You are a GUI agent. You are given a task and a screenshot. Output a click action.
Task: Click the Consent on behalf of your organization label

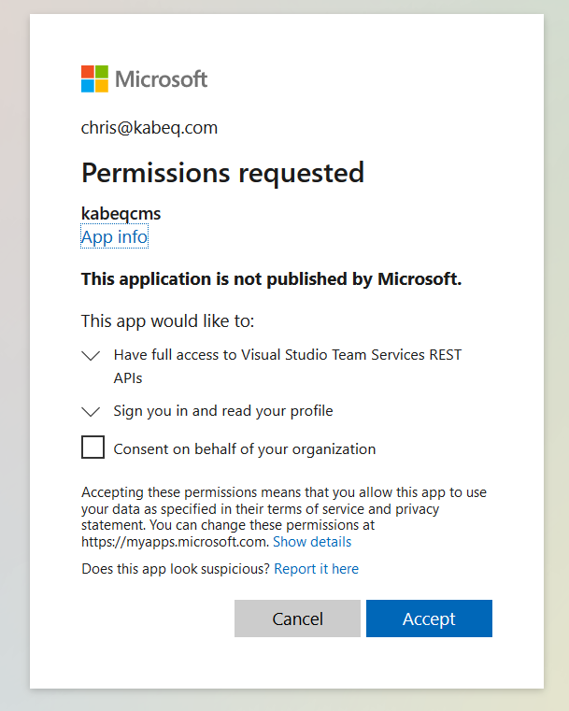tap(245, 449)
